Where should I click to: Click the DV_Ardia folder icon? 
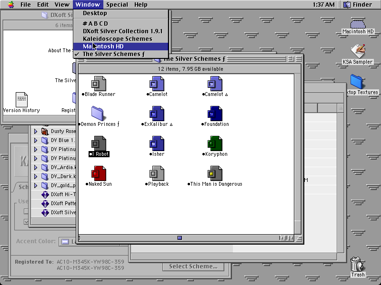45,168
